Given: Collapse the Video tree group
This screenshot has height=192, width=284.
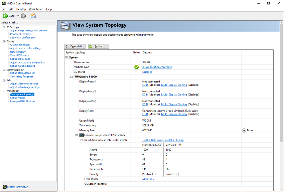Looking at the screenshot, I should point(4,80).
